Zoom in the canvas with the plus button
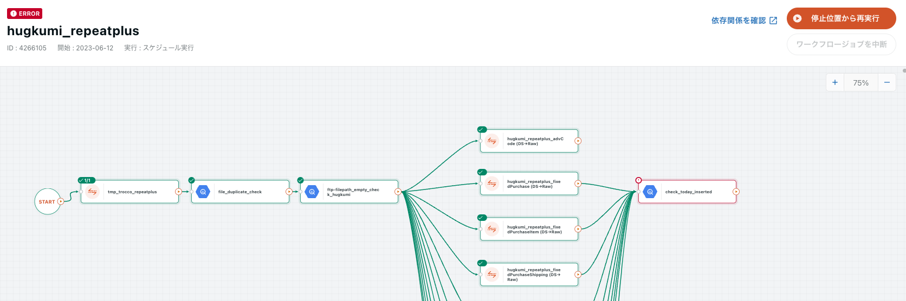 835,82
